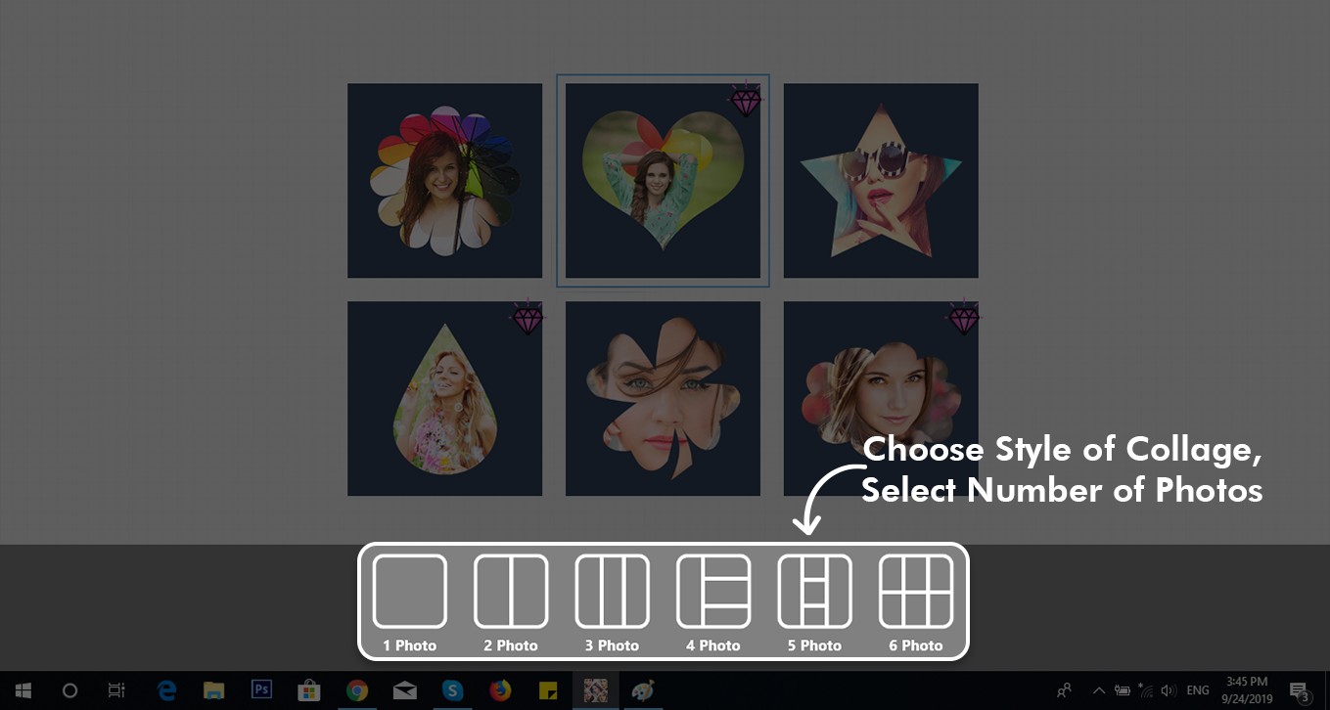
Task: Launch Google Chrome from the taskbar
Action: [357, 690]
